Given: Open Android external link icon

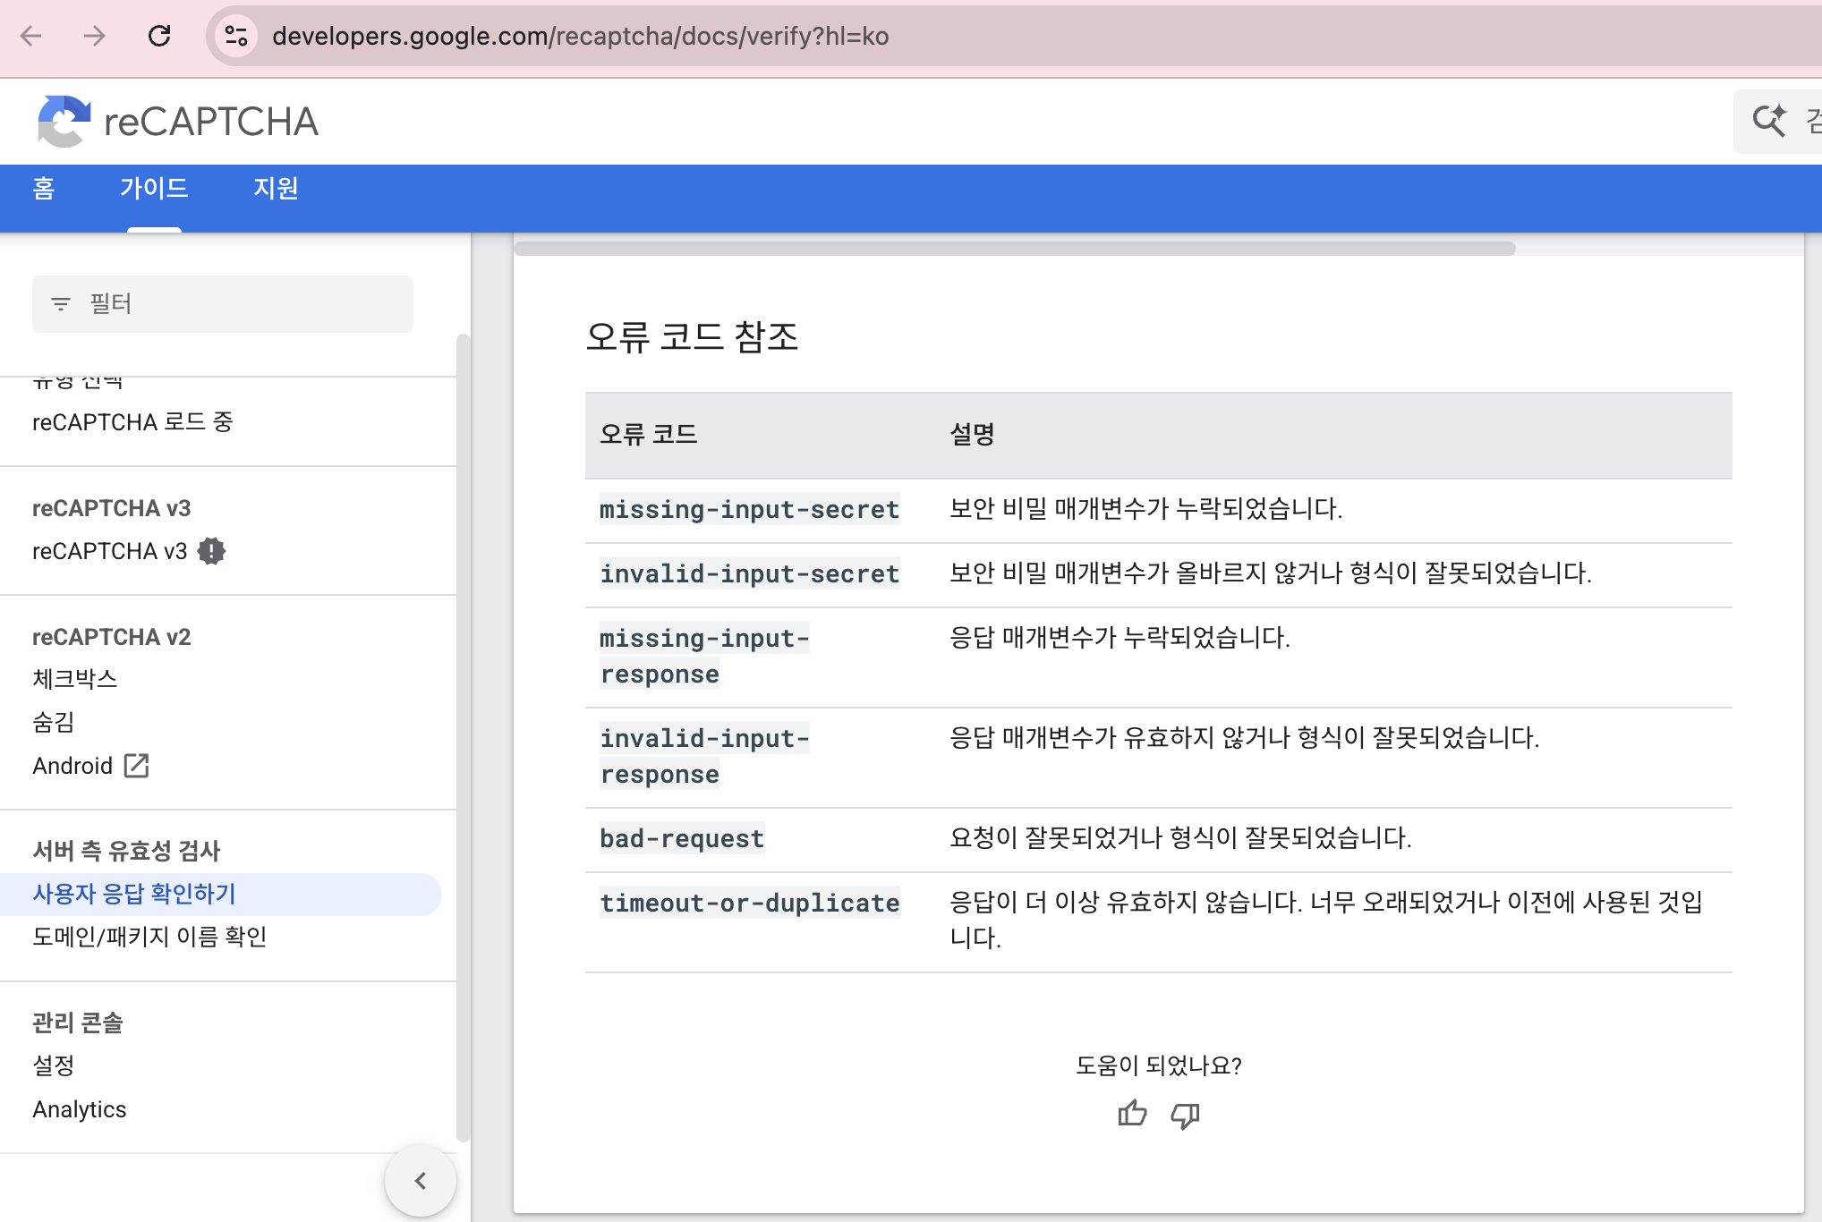Looking at the screenshot, I should [136, 766].
